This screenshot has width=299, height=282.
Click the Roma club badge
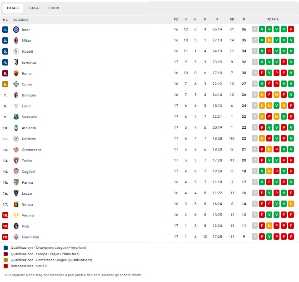click(16, 73)
